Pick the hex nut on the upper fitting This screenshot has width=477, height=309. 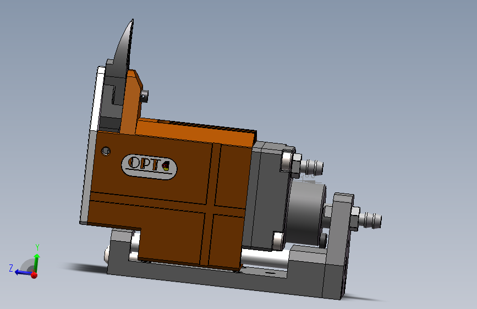(x=295, y=164)
